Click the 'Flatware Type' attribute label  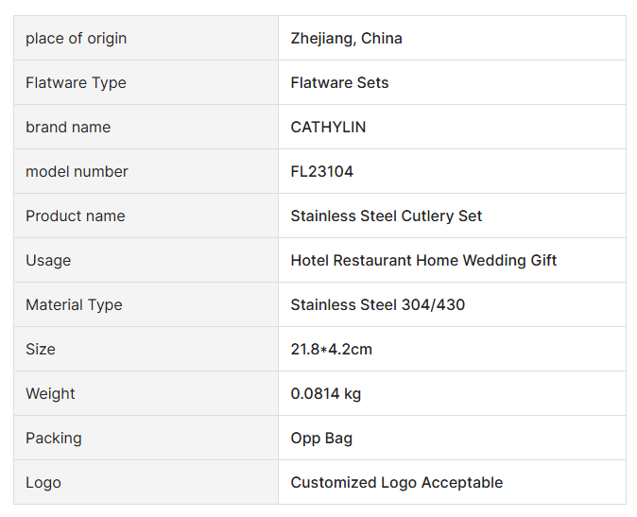76,83
